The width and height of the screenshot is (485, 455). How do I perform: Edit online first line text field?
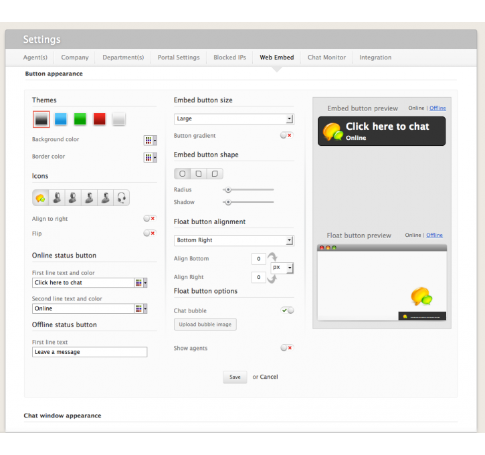tap(83, 282)
